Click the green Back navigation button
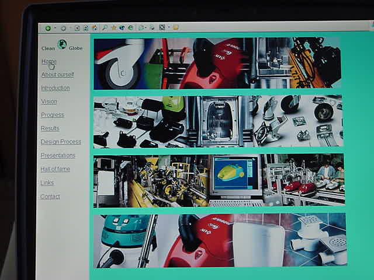 pos(48,27)
